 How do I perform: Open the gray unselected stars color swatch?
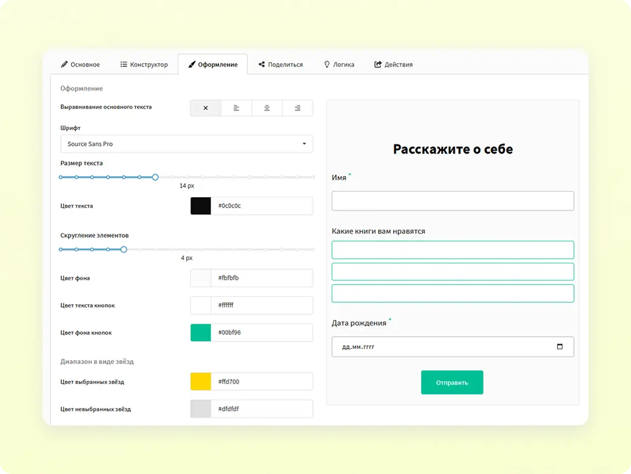tap(201, 409)
